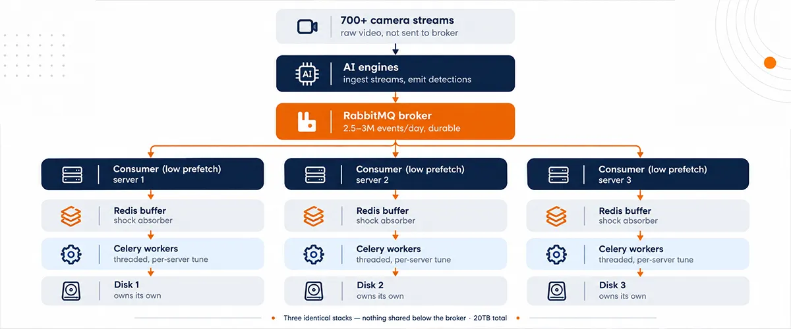Click the Celery gear icon under server 2
The image size is (791, 329).
tap(314, 254)
